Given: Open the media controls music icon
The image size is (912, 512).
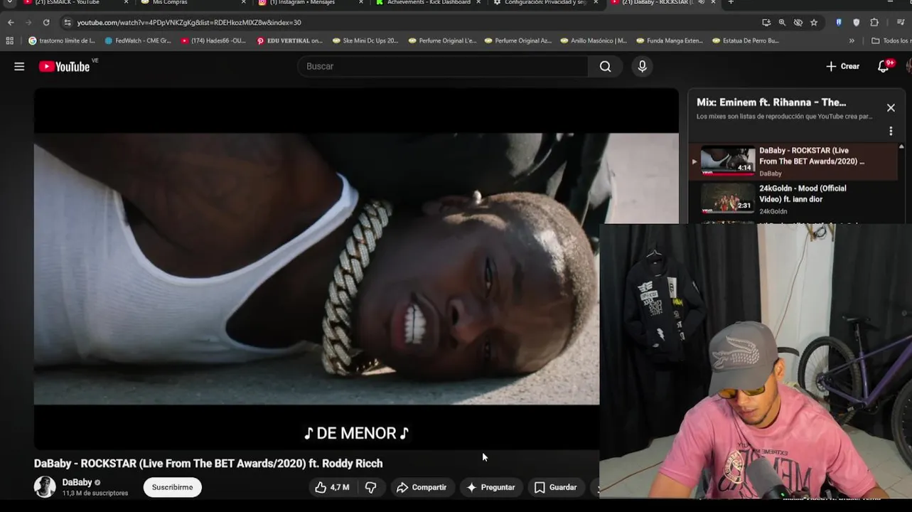Looking at the screenshot, I should coord(900,22).
